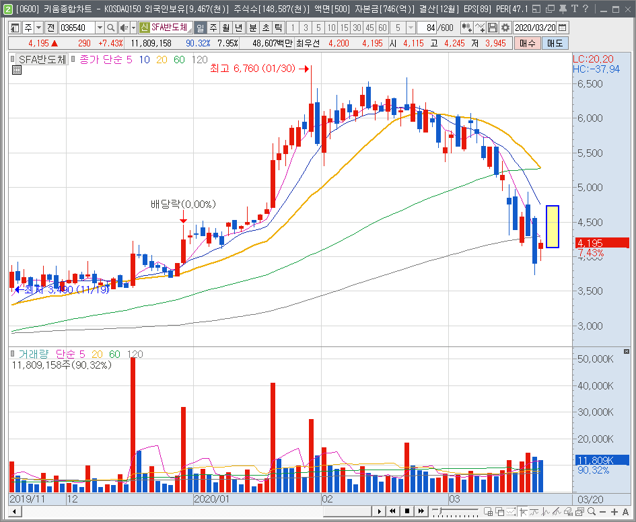The width and height of the screenshot is (636, 522).
Task: Click the fast-forward playback button
Action: [x=421, y=511]
